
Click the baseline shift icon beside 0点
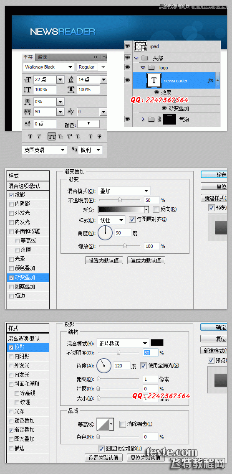pos(28,124)
